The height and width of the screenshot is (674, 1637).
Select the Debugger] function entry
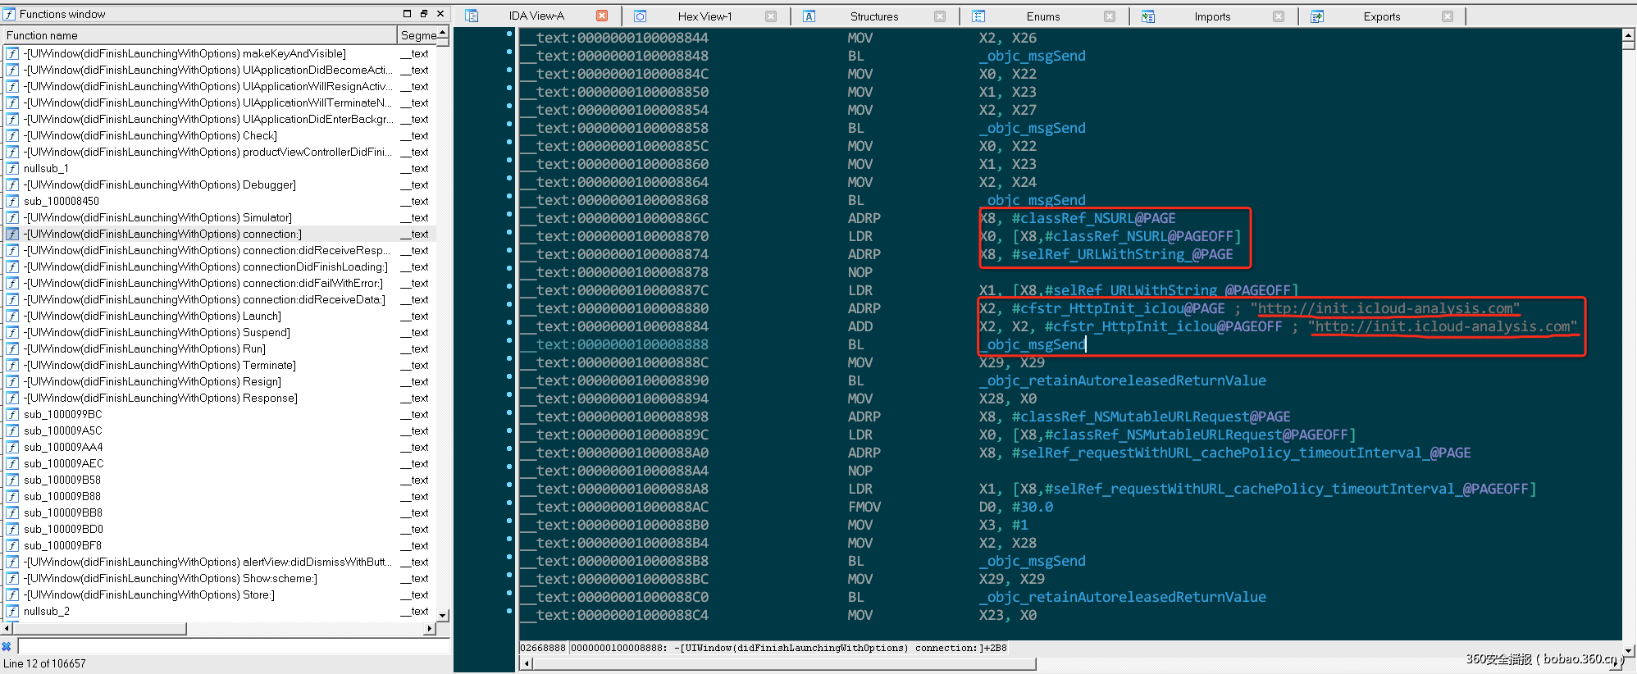point(160,184)
